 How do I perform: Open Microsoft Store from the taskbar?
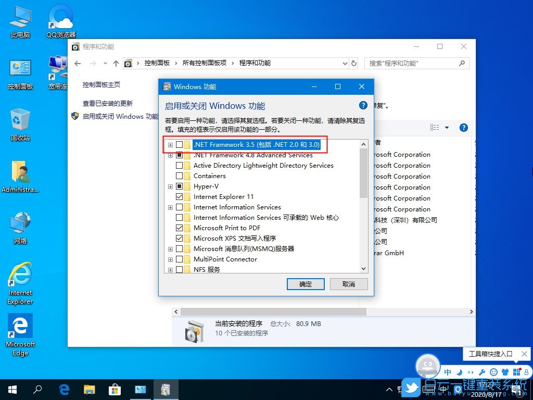[x=114, y=389]
